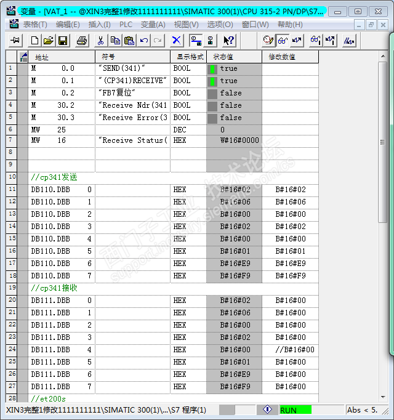Viewport: 394px width, 420px height.
Task: Select the //et200s comment row
Action: (x=173, y=398)
